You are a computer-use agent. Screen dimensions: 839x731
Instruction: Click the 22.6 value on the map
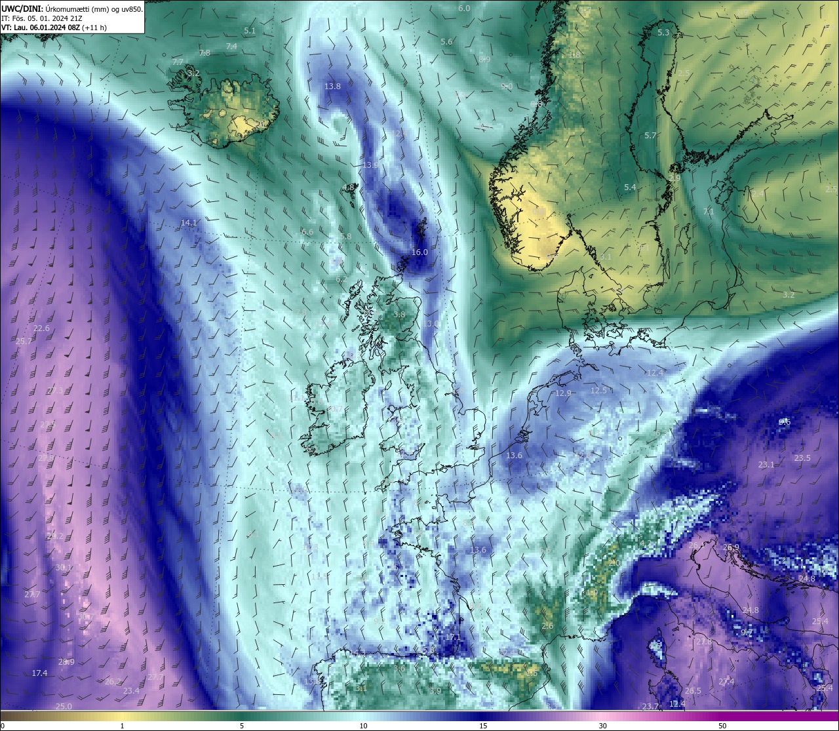[x=41, y=328]
